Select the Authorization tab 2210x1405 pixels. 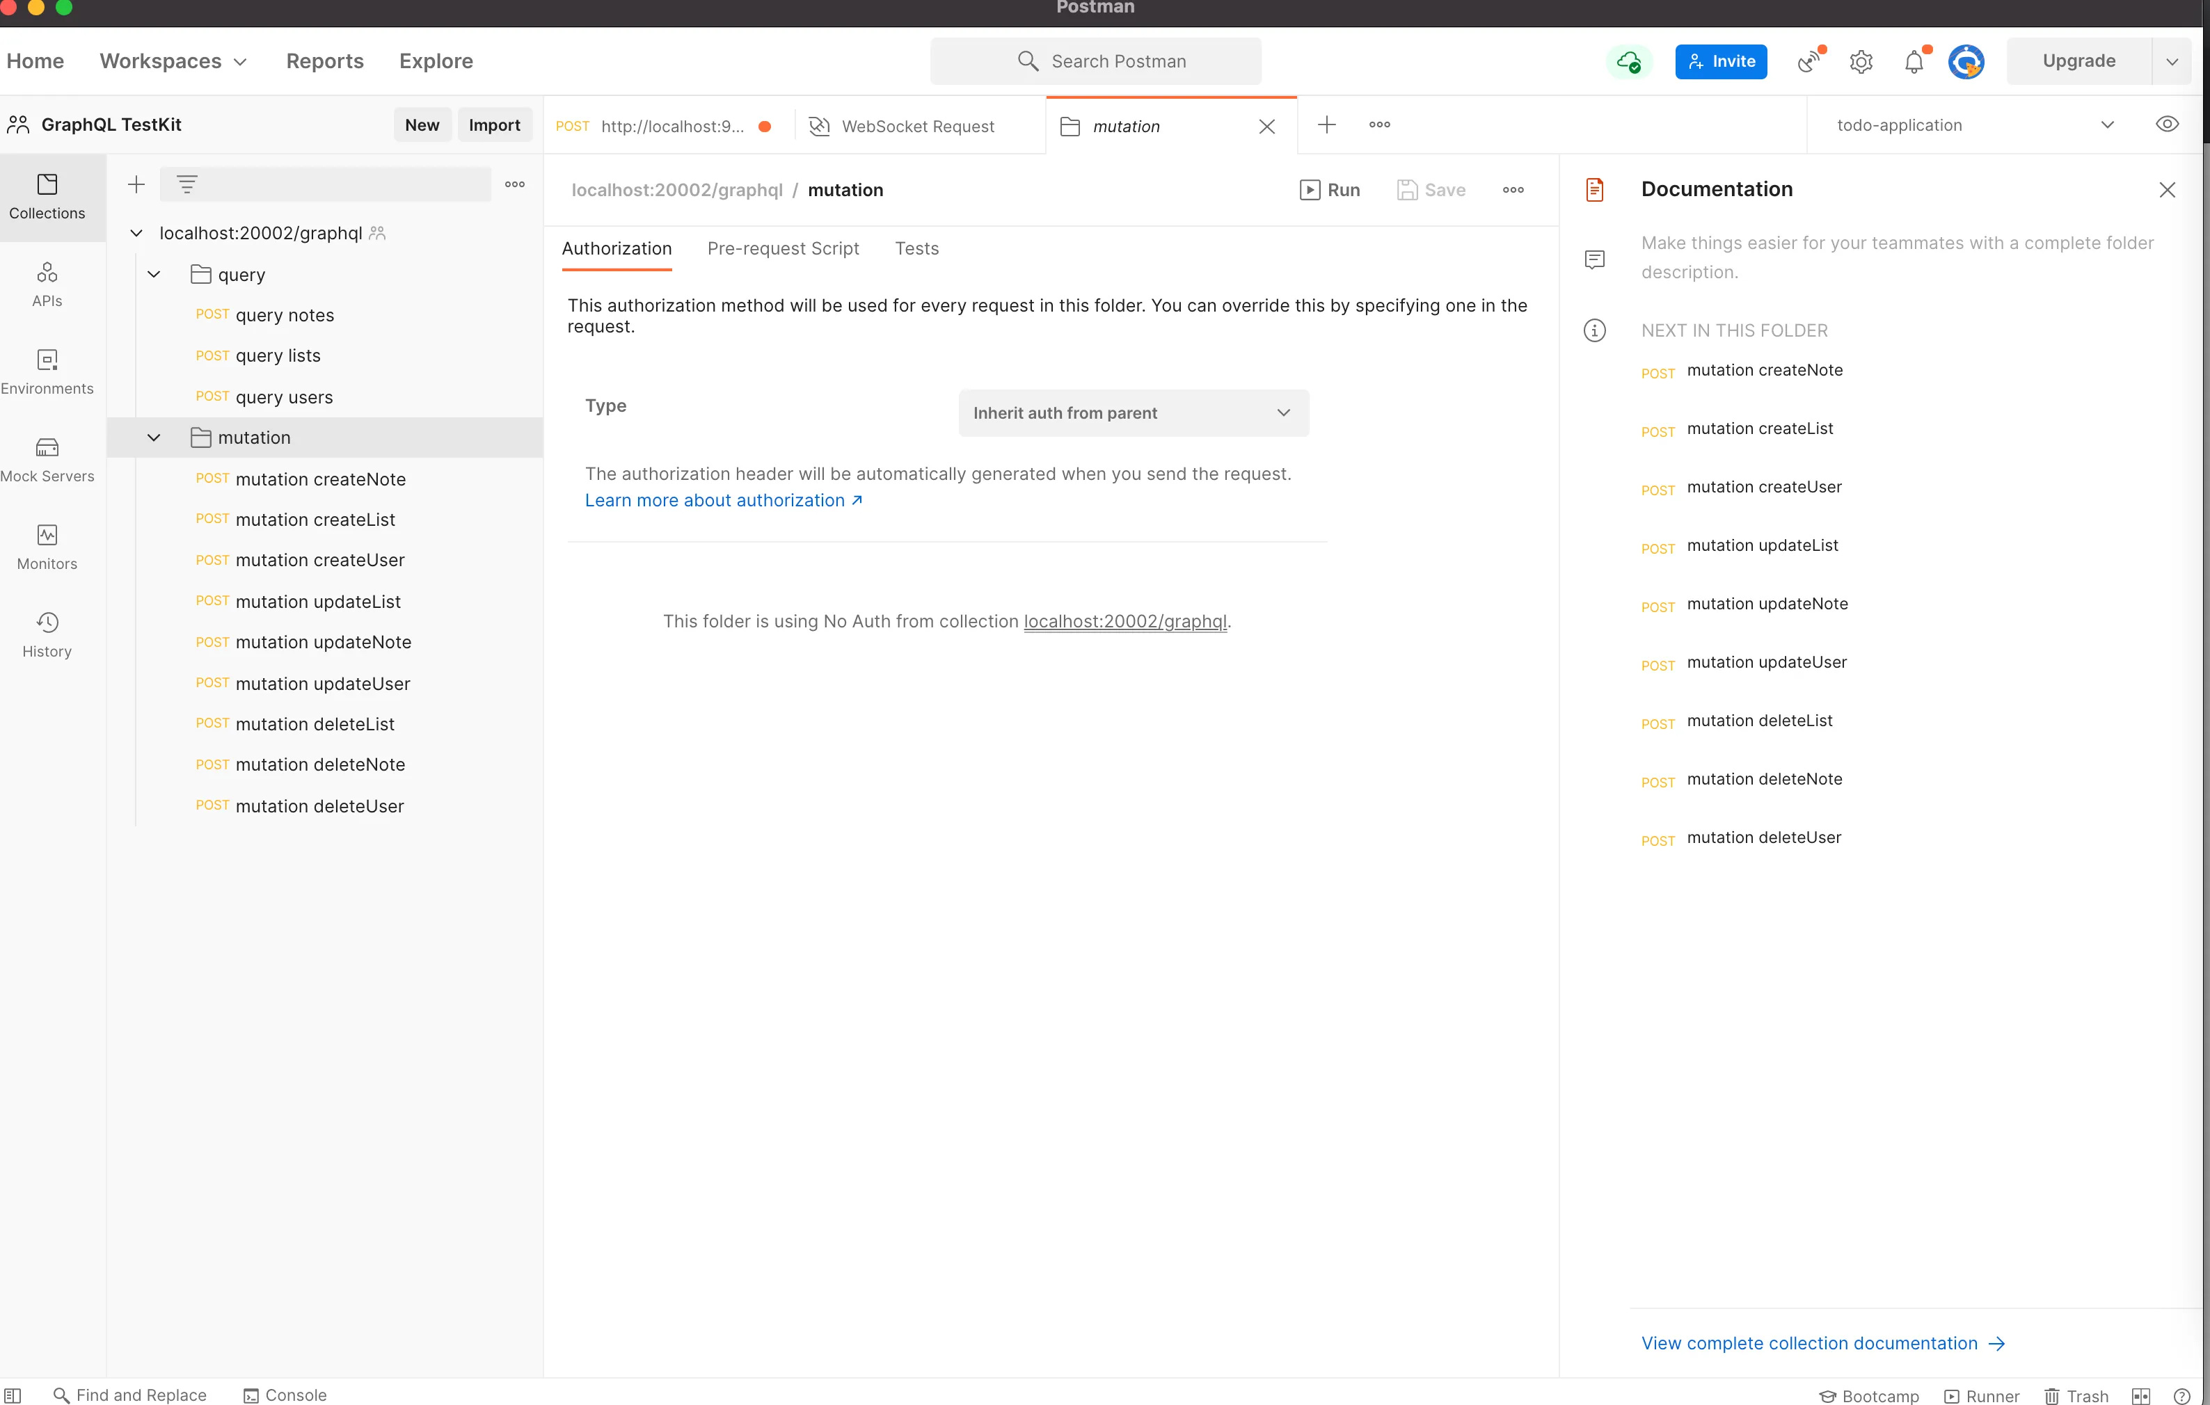[617, 248]
